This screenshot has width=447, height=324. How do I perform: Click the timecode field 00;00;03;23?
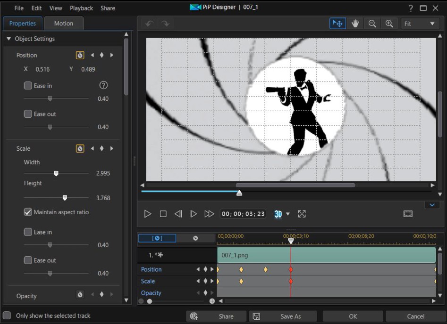[x=243, y=214]
